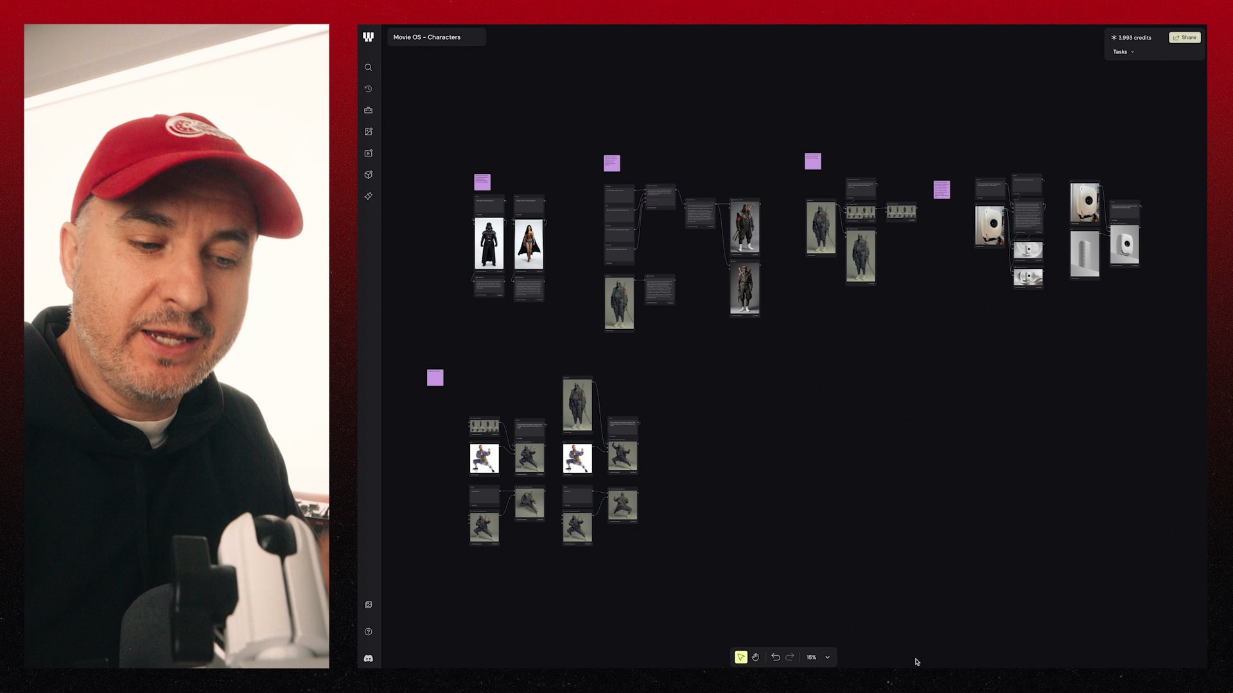
Task: Click the Movie OS – Characters title tab
Action: pos(426,37)
